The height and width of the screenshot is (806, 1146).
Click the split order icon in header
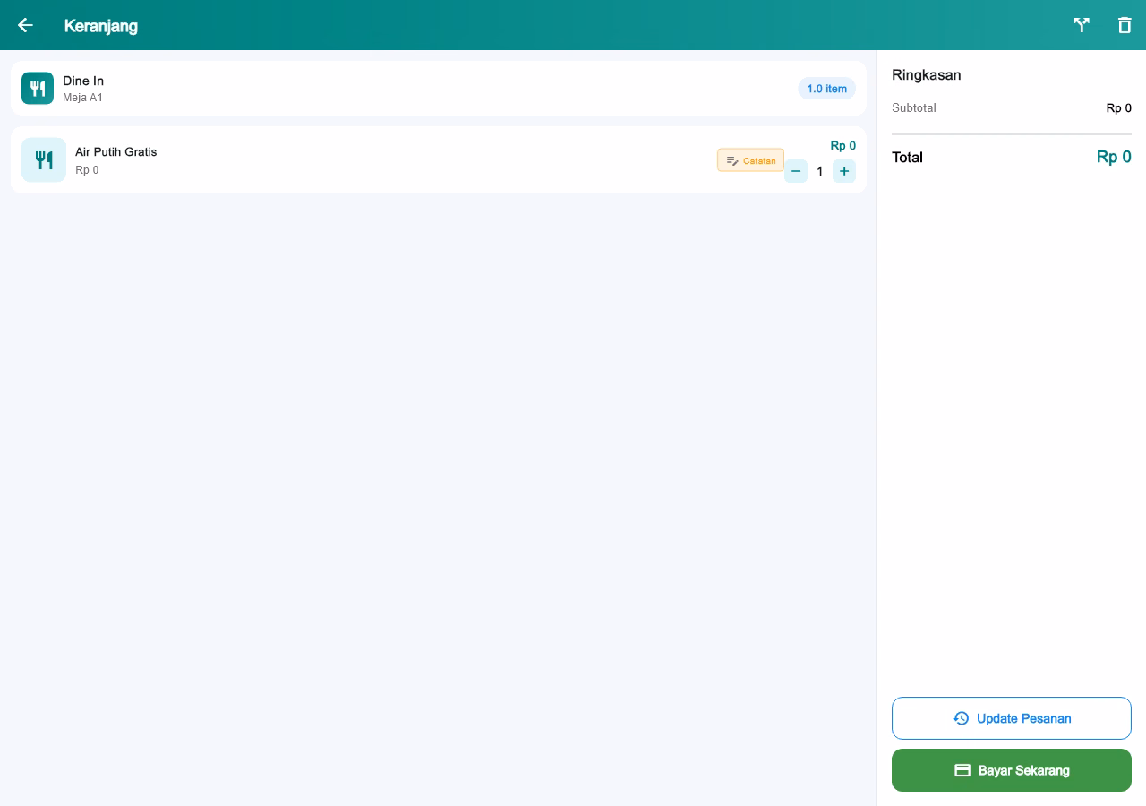(x=1082, y=25)
